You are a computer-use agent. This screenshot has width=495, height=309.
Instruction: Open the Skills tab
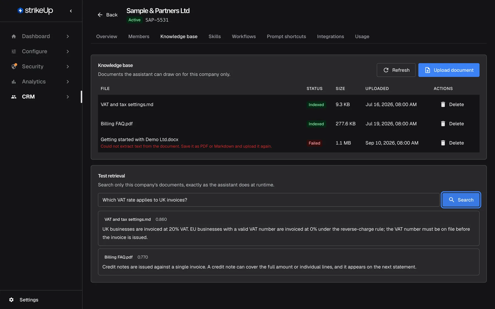pyautogui.click(x=215, y=37)
